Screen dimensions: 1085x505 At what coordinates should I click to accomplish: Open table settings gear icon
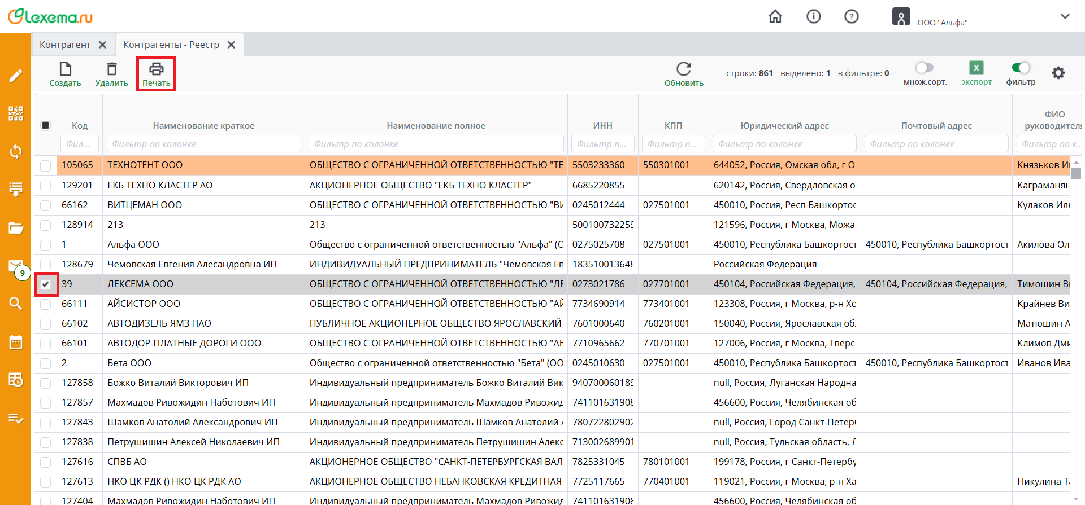1058,73
